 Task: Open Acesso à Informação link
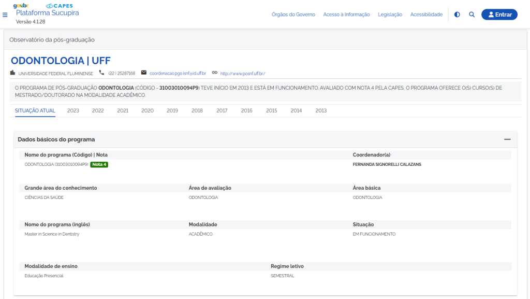[346, 15]
